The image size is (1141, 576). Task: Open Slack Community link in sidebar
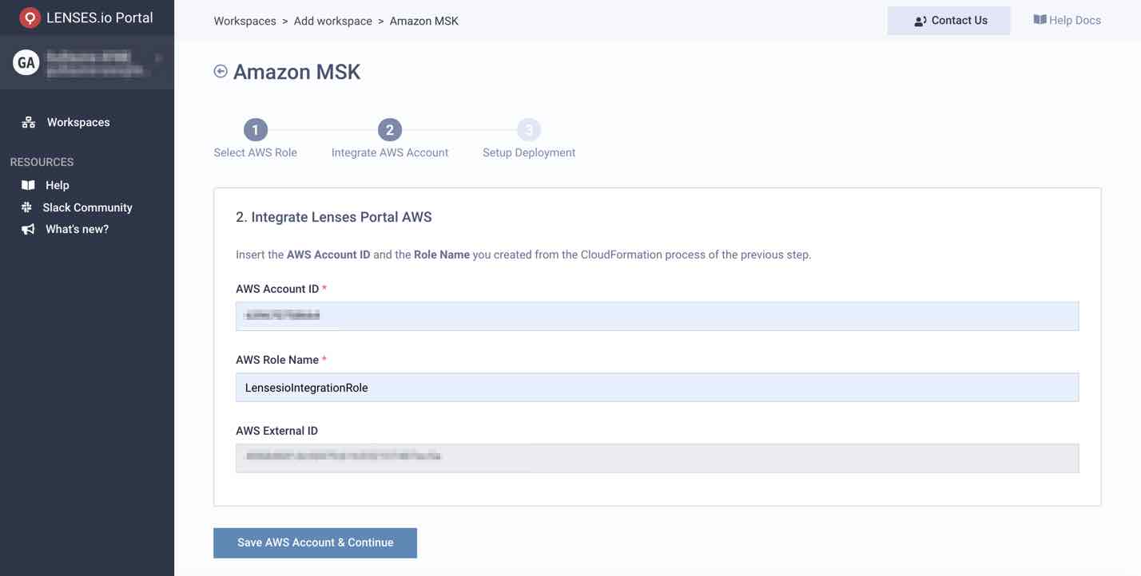click(x=87, y=207)
